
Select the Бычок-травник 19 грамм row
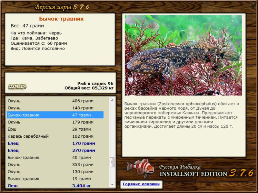pos(55,179)
